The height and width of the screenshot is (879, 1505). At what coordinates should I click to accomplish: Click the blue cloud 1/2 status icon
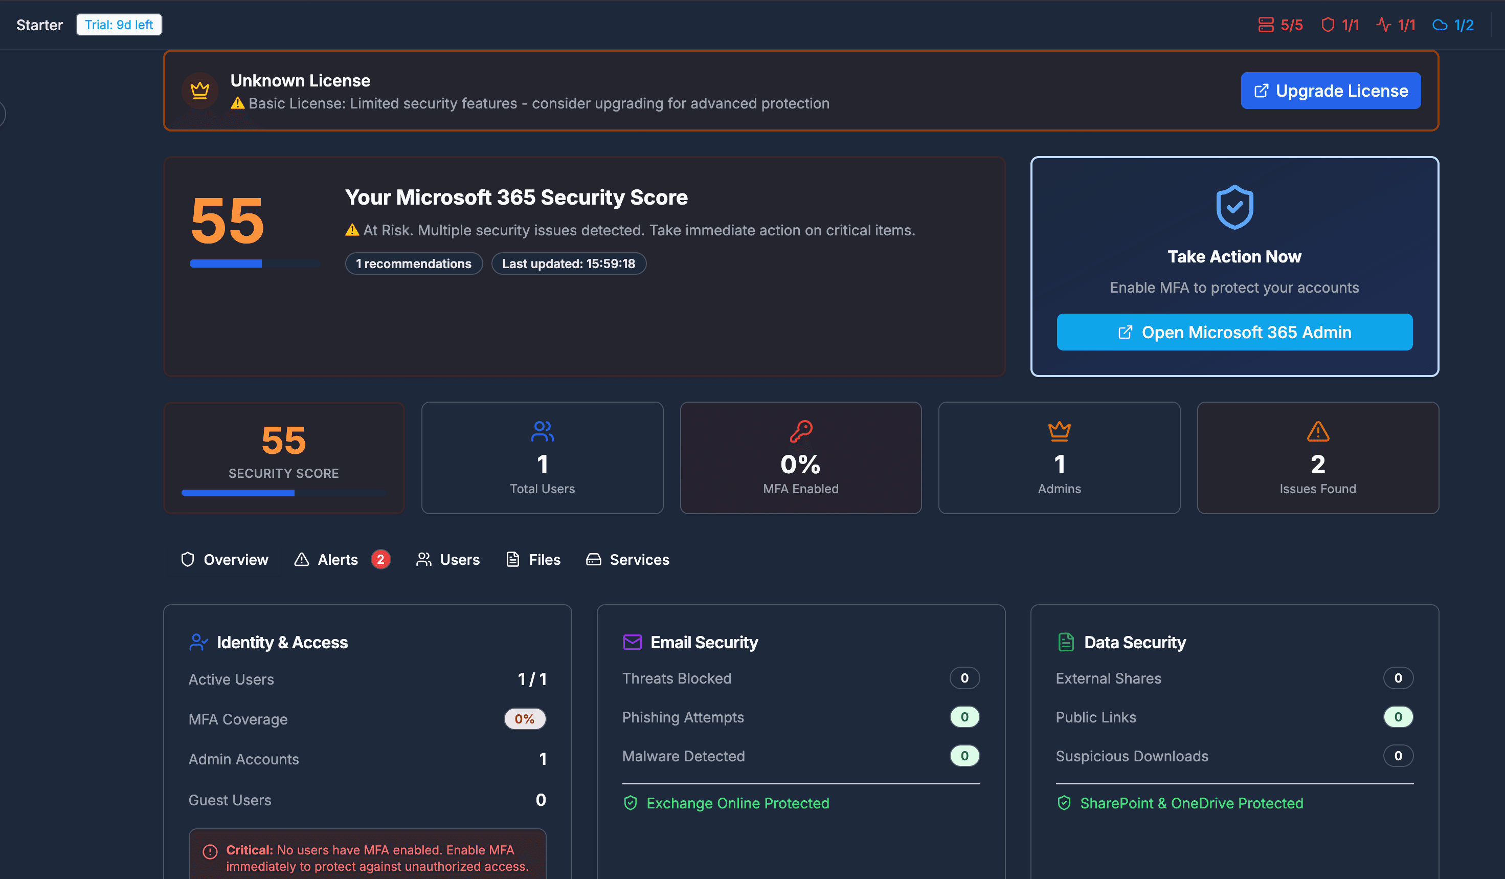click(x=1441, y=25)
